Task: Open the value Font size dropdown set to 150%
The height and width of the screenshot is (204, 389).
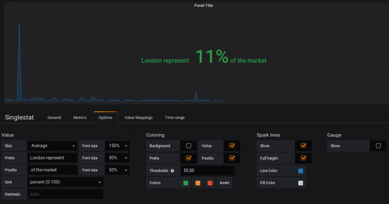Action: coord(117,145)
